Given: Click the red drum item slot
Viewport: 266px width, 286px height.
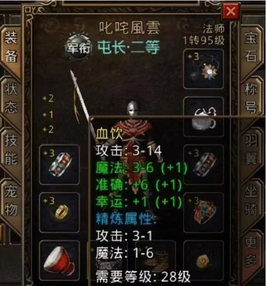Looking at the screenshot, I should 59,260.
